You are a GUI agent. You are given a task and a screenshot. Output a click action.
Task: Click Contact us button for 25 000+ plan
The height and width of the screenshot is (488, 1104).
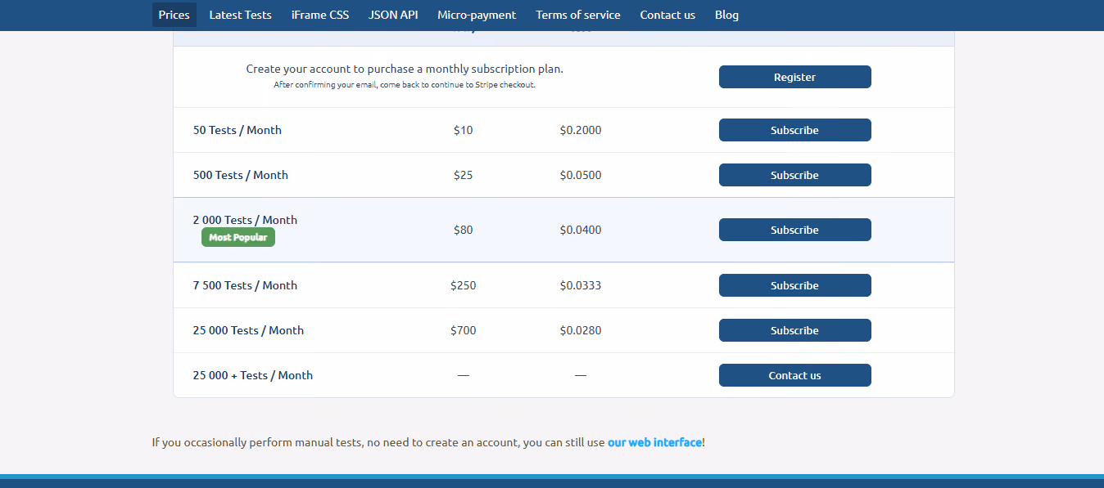[x=794, y=375]
